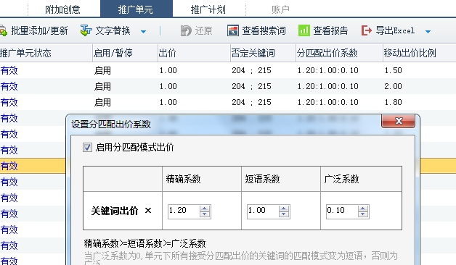Switch to the 推广计划 tab
This screenshot has width=456, height=265.
point(208,9)
